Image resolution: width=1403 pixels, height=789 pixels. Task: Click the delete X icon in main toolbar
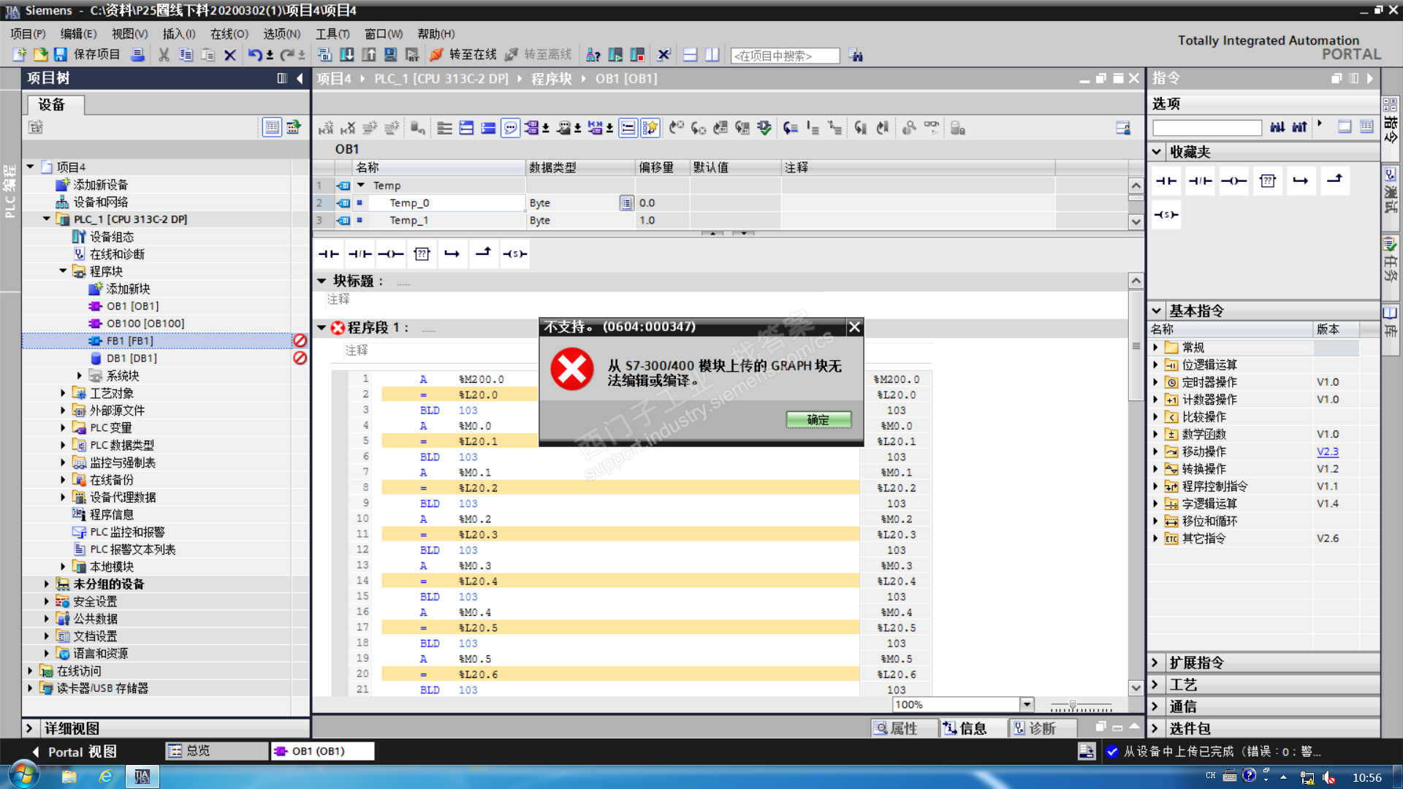coord(229,55)
